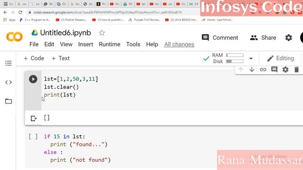
Task: Open the code snippets sidebar icon
Action: pos(9,82)
